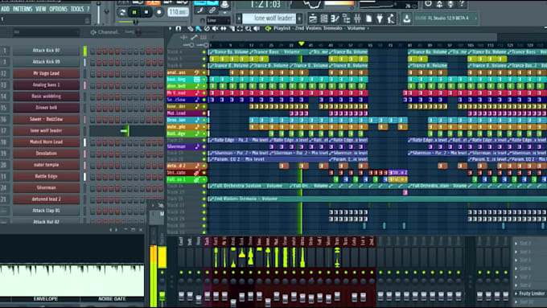This screenshot has width=547, height=308.
Task: Click the 110 tempo display
Action: coord(177,12)
